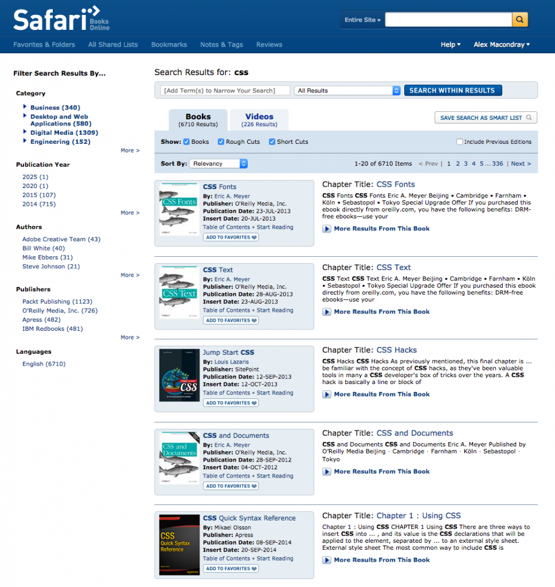Switch to the Books results tab

(198, 120)
